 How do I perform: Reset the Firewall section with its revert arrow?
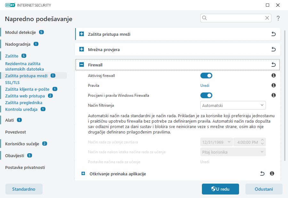[274, 65]
